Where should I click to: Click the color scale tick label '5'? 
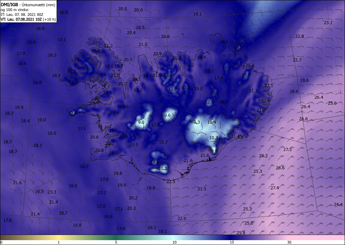coord(116,242)
